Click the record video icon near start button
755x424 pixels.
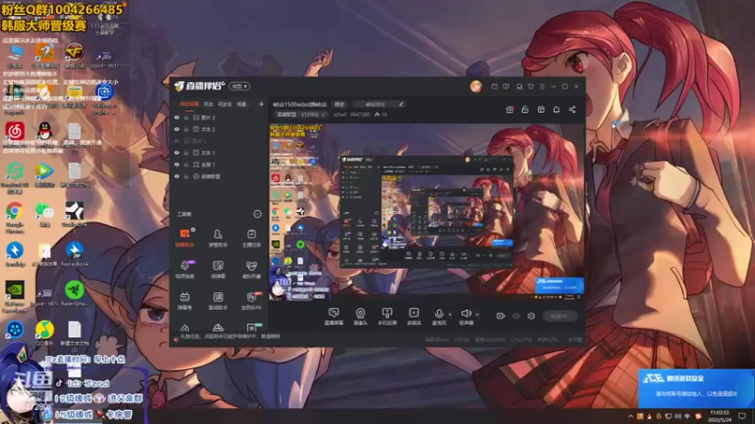[500, 316]
